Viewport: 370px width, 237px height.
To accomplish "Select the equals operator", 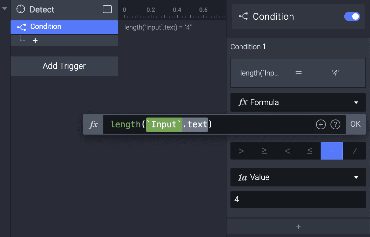I will (x=331, y=151).
